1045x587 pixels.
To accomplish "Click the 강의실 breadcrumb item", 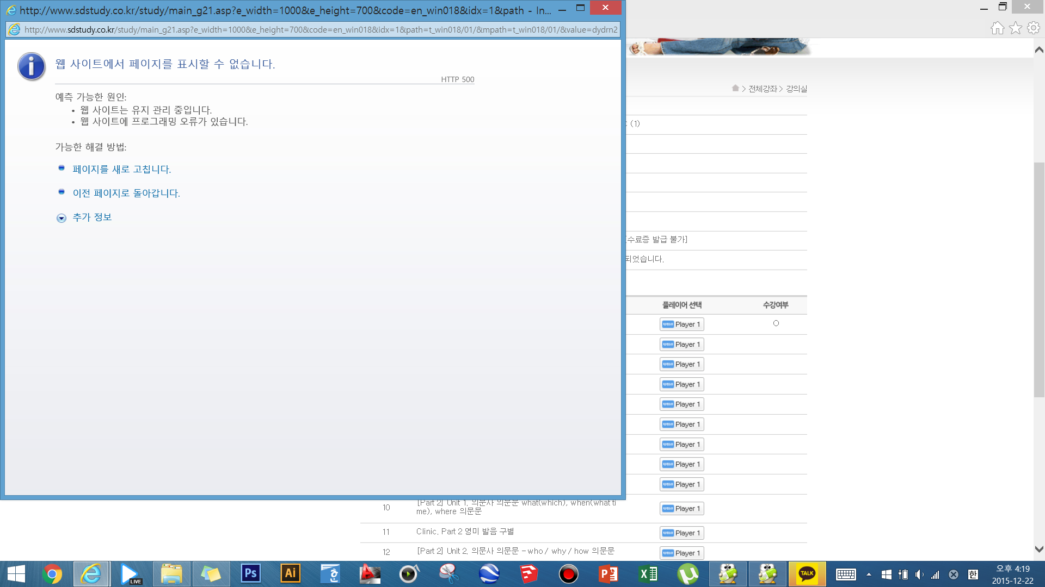I will click(x=796, y=89).
